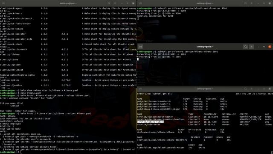Click the 'nano kibana.yaml' command line
273x154 pixels.
[31, 93]
